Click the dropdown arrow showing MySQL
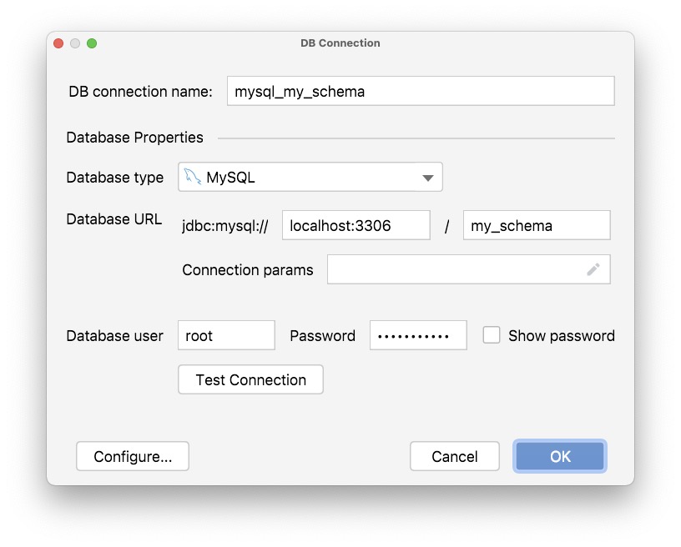The height and width of the screenshot is (547, 681). 428,177
